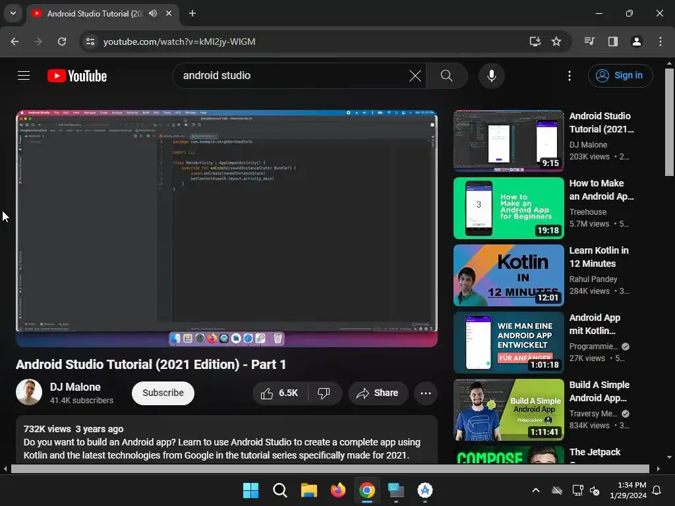Open DJ Malone channel name link
The height and width of the screenshot is (506, 675).
coord(75,387)
